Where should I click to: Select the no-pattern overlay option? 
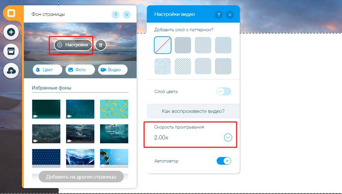click(x=163, y=45)
